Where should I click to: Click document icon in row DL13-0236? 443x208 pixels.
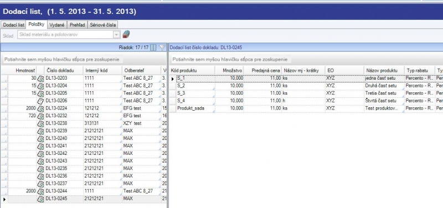(40, 176)
